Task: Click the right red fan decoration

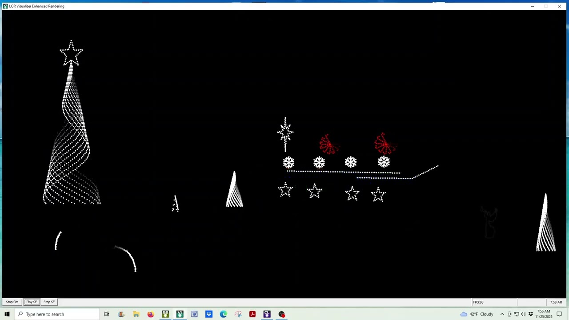Action: [385, 143]
